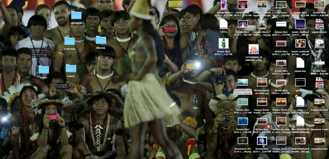Select the RETODO folder
The height and width of the screenshot is (159, 329).
pyautogui.click(x=70, y=41)
